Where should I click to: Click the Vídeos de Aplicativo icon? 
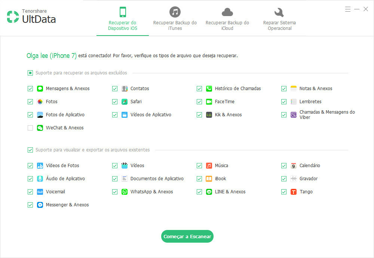[125, 115]
